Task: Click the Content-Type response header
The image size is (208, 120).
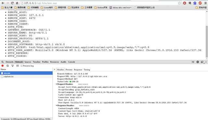Action: pyautogui.click(x=79, y=111)
